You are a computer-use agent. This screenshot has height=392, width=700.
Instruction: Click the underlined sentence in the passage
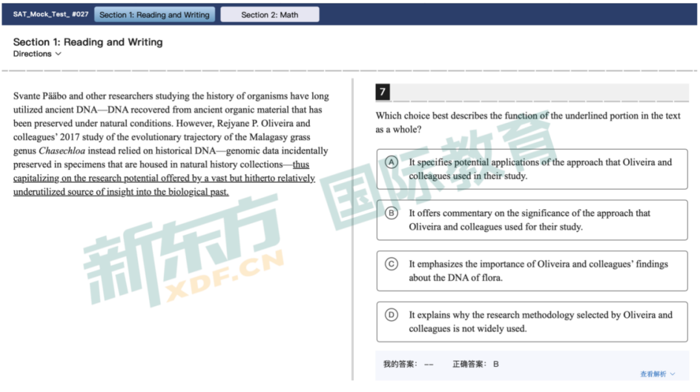pyautogui.click(x=163, y=179)
